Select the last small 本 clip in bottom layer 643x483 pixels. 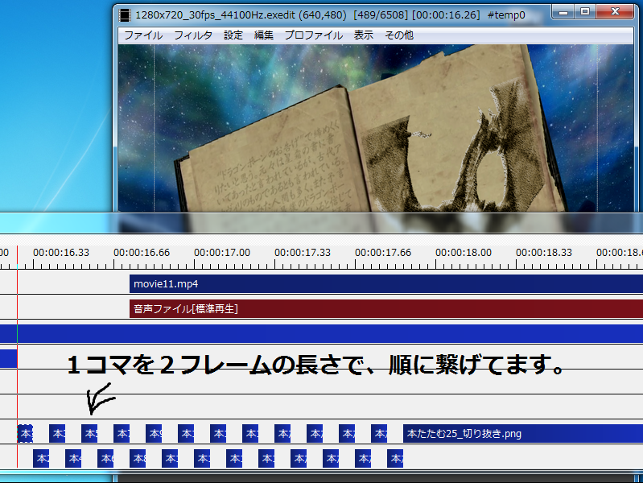(394, 459)
